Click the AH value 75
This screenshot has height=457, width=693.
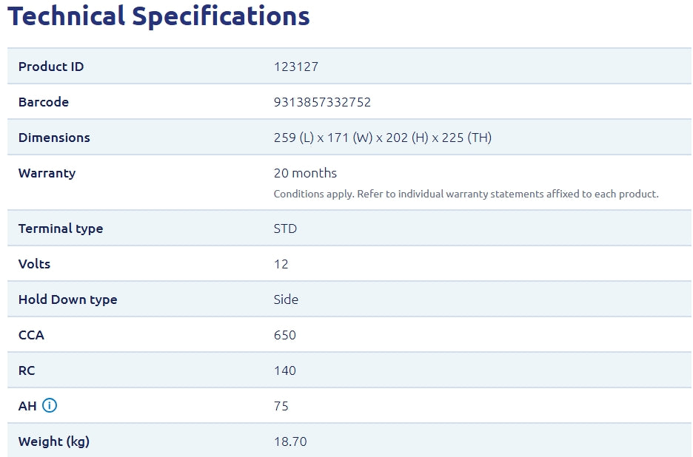(281, 406)
